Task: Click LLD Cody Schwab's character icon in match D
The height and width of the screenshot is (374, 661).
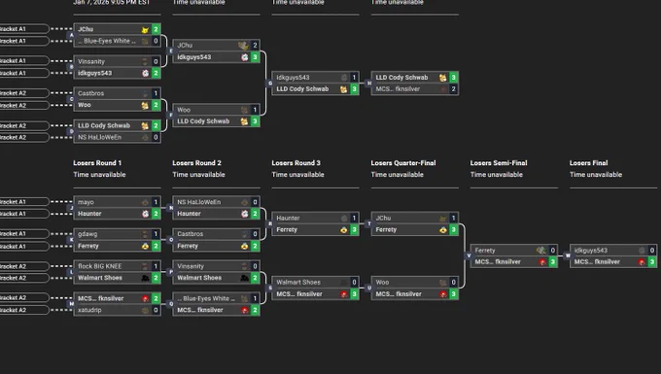Action: click(x=145, y=125)
